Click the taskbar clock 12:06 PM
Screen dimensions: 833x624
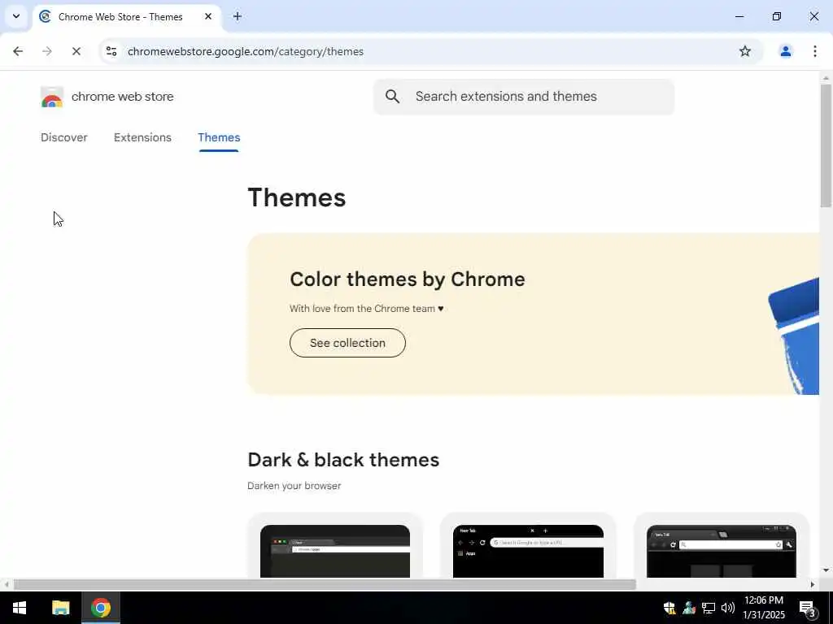[763, 600]
